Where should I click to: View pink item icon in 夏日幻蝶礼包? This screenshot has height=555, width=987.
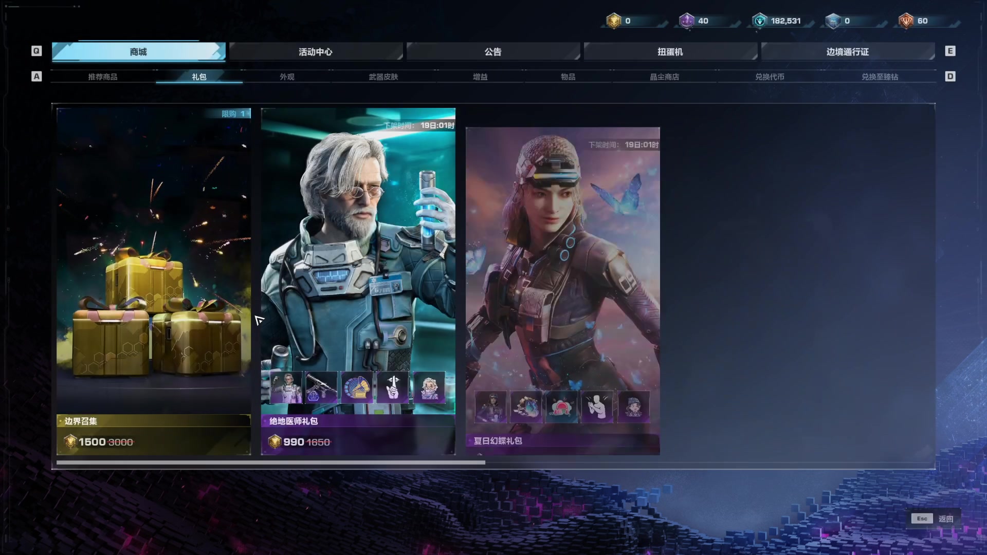(x=562, y=407)
